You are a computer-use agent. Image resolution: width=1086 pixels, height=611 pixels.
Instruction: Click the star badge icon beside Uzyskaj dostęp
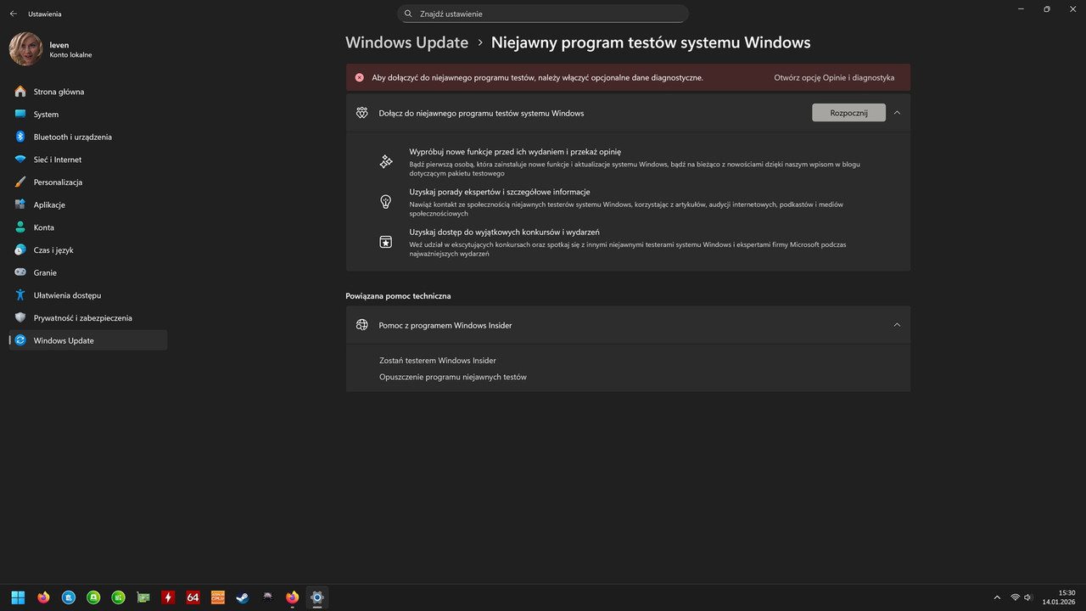click(386, 242)
